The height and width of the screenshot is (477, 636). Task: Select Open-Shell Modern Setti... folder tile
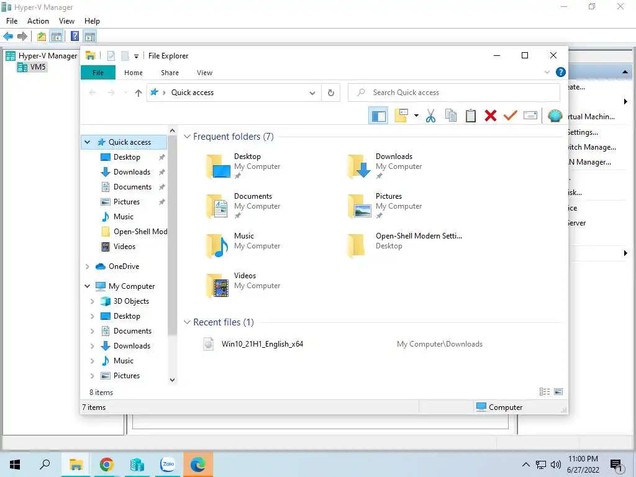(405, 246)
